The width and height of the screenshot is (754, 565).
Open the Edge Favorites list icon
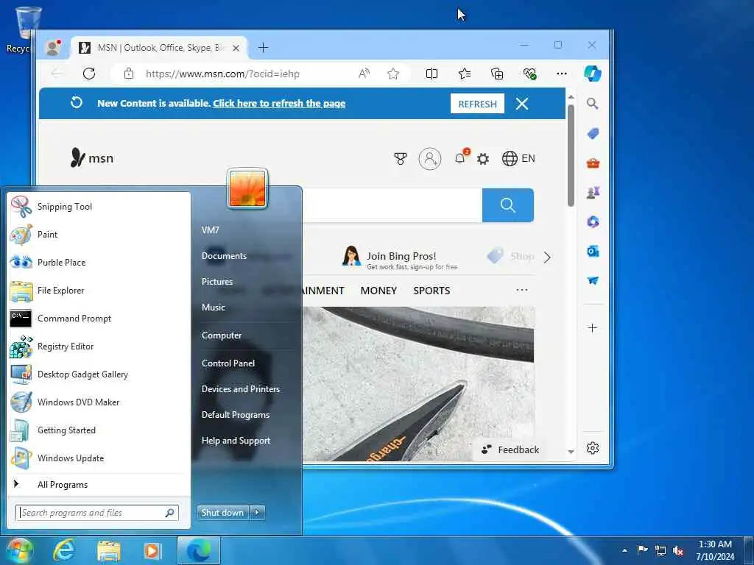[465, 74]
